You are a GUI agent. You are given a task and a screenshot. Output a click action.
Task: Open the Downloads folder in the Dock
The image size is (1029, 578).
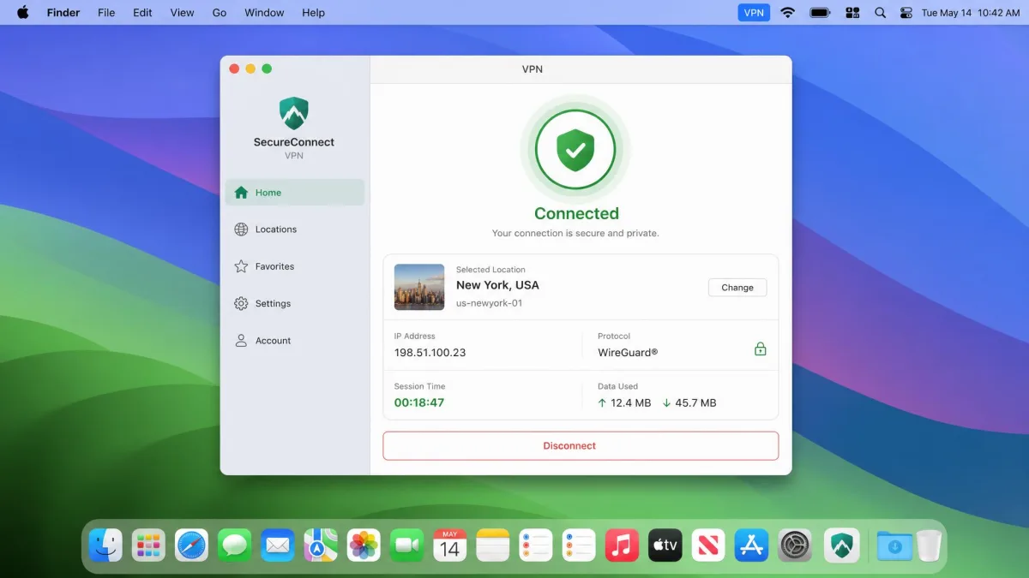click(894, 545)
